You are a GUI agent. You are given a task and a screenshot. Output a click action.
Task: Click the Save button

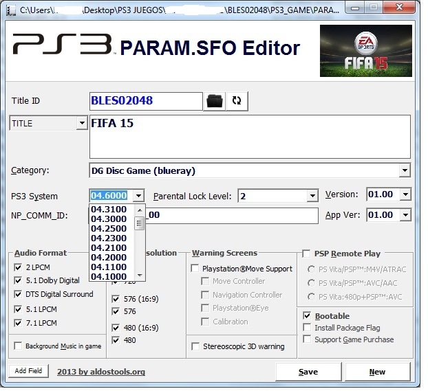[x=308, y=372]
